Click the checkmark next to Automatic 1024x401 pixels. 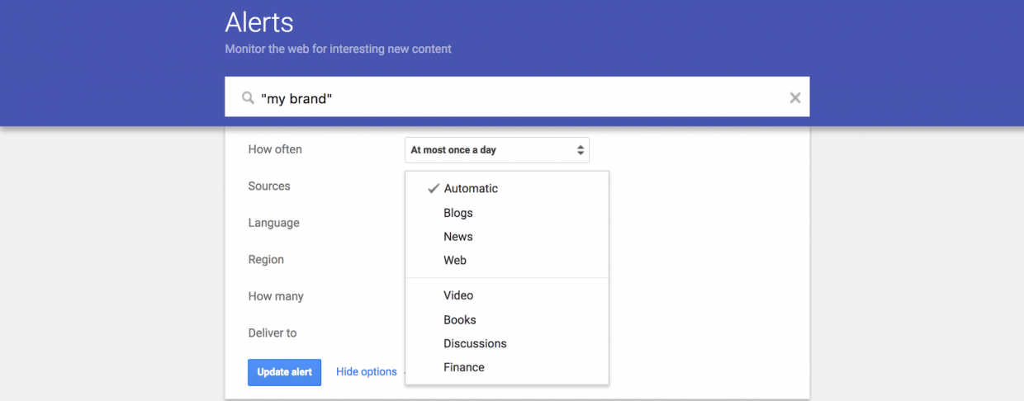point(434,188)
